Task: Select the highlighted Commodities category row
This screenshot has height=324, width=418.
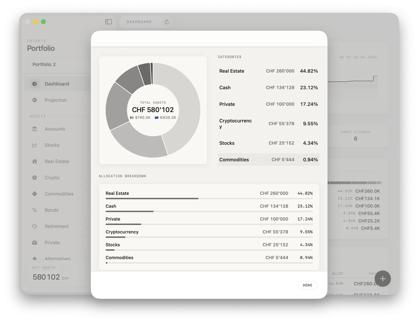Action: (x=269, y=159)
